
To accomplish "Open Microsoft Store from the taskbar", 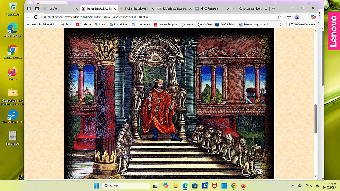I will [195, 186].
